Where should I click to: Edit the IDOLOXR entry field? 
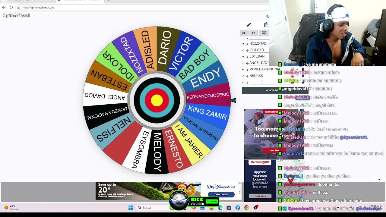point(259,50)
